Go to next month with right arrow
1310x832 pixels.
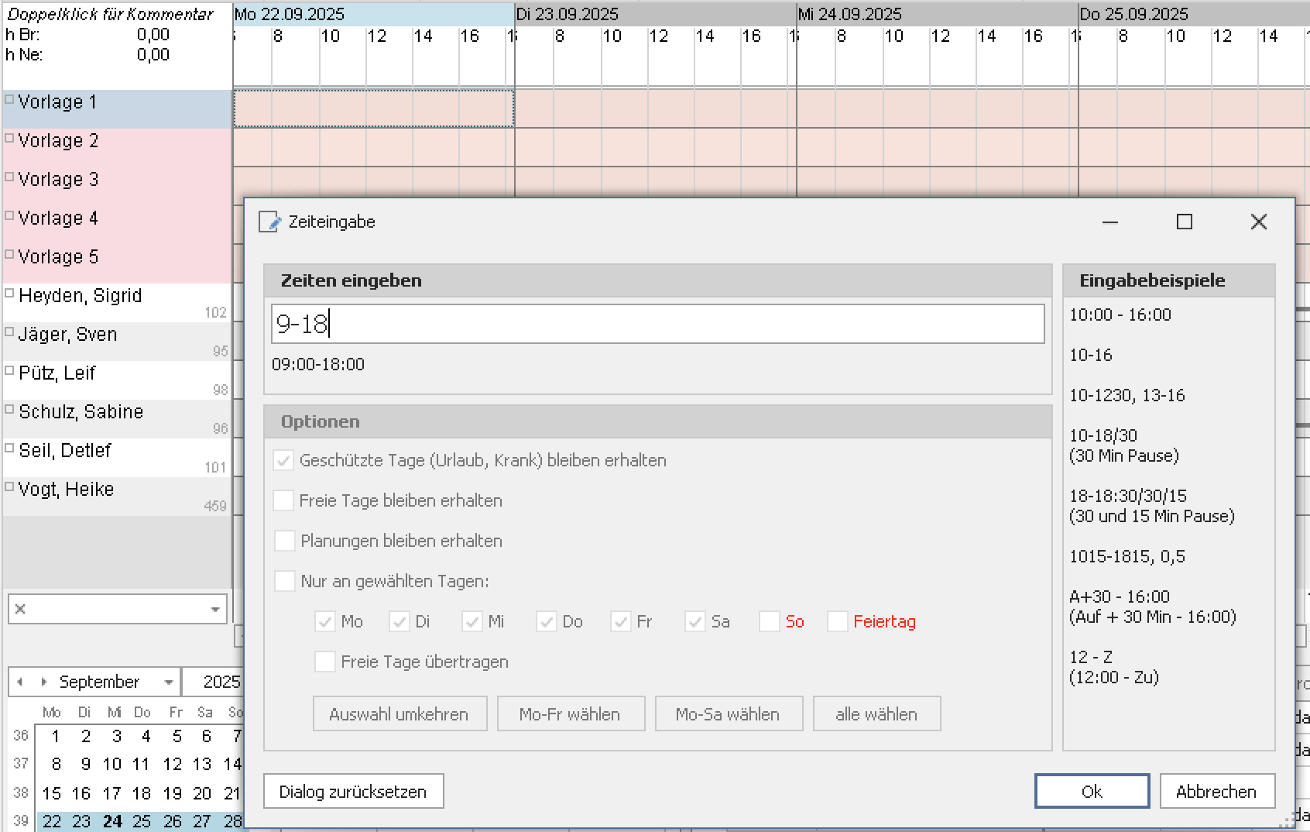(x=43, y=682)
